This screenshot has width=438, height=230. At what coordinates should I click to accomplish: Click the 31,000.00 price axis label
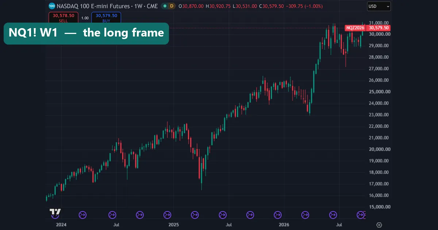(x=380, y=23)
